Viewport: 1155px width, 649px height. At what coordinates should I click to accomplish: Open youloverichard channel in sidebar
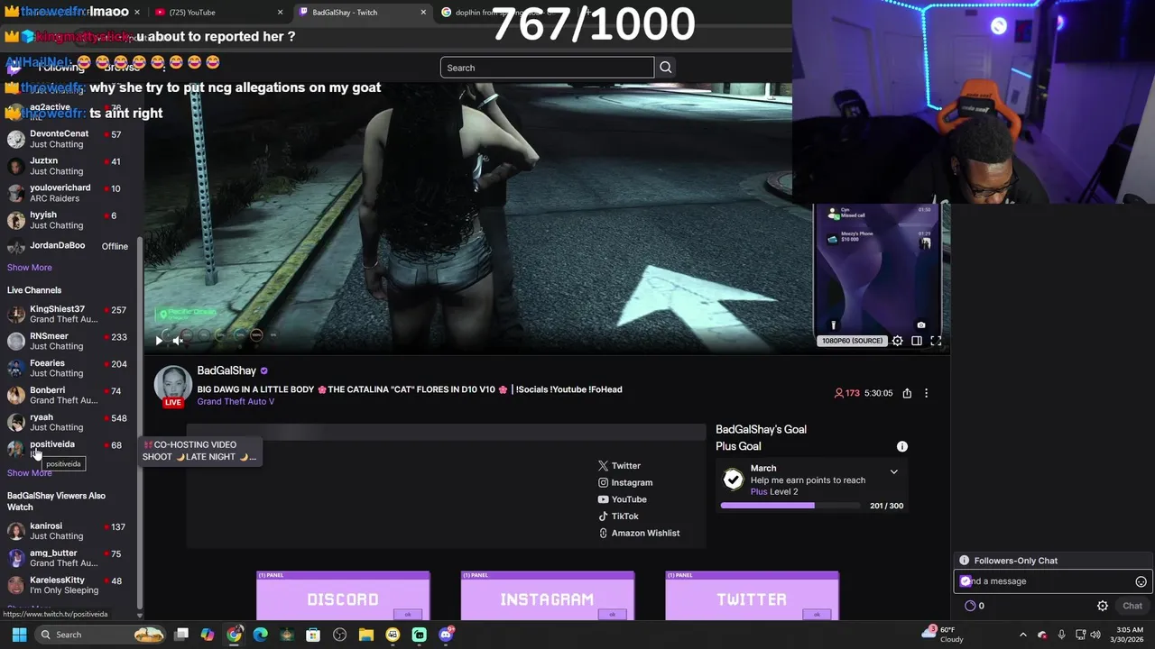click(69, 193)
